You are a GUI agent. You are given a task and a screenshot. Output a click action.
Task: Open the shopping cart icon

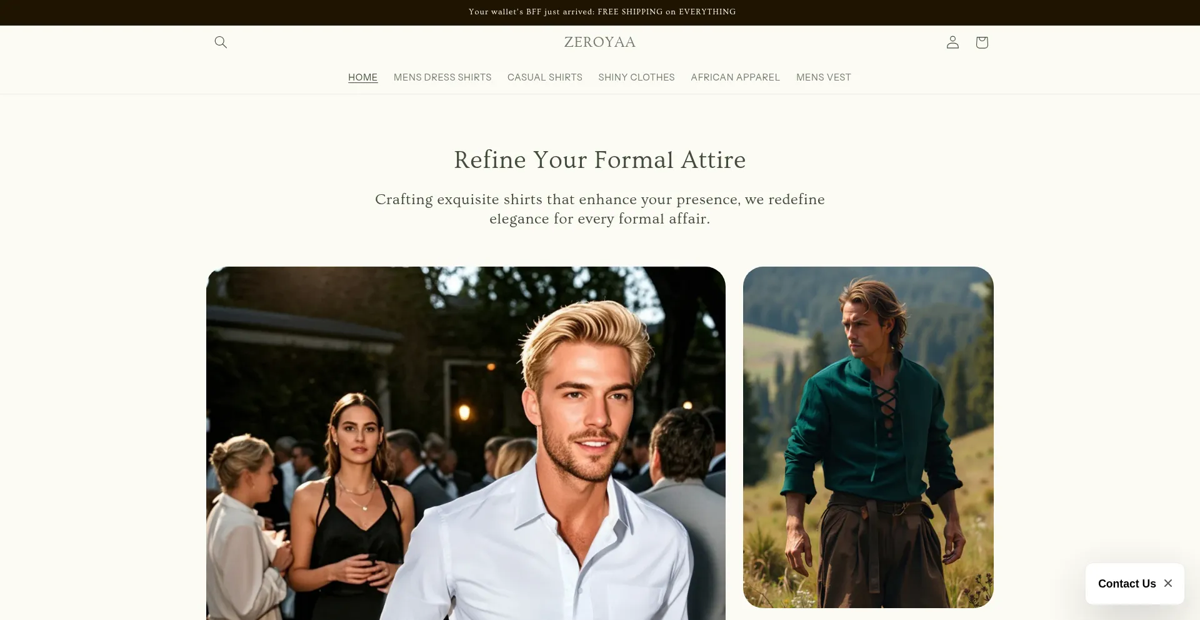coord(982,42)
